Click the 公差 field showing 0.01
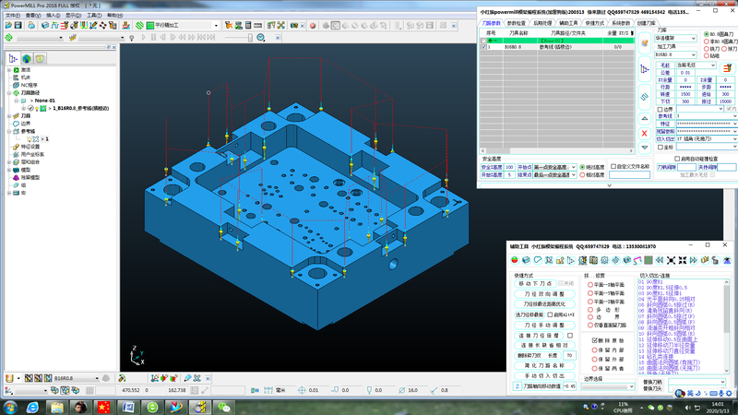738x415 pixels. (685, 73)
